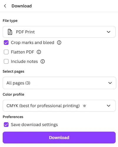Disable Save download settings checkbox
This screenshot has width=118, height=147.
click(x=6, y=125)
